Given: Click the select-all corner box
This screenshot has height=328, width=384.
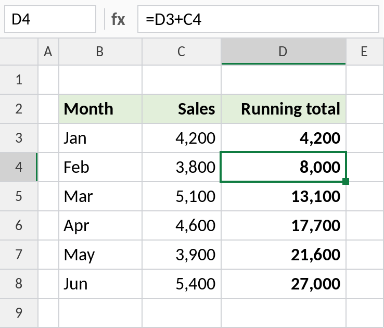Looking at the screenshot, I should (x=19, y=52).
